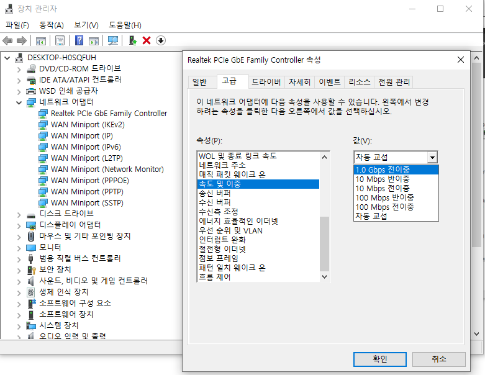The height and width of the screenshot is (375, 485).
Task: Expand IDE ATA/ATAPI 컨트롤러 category
Action: (x=19, y=80)
